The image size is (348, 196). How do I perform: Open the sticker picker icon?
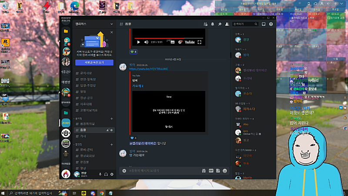pyautogui.click(x=218, y=170)
